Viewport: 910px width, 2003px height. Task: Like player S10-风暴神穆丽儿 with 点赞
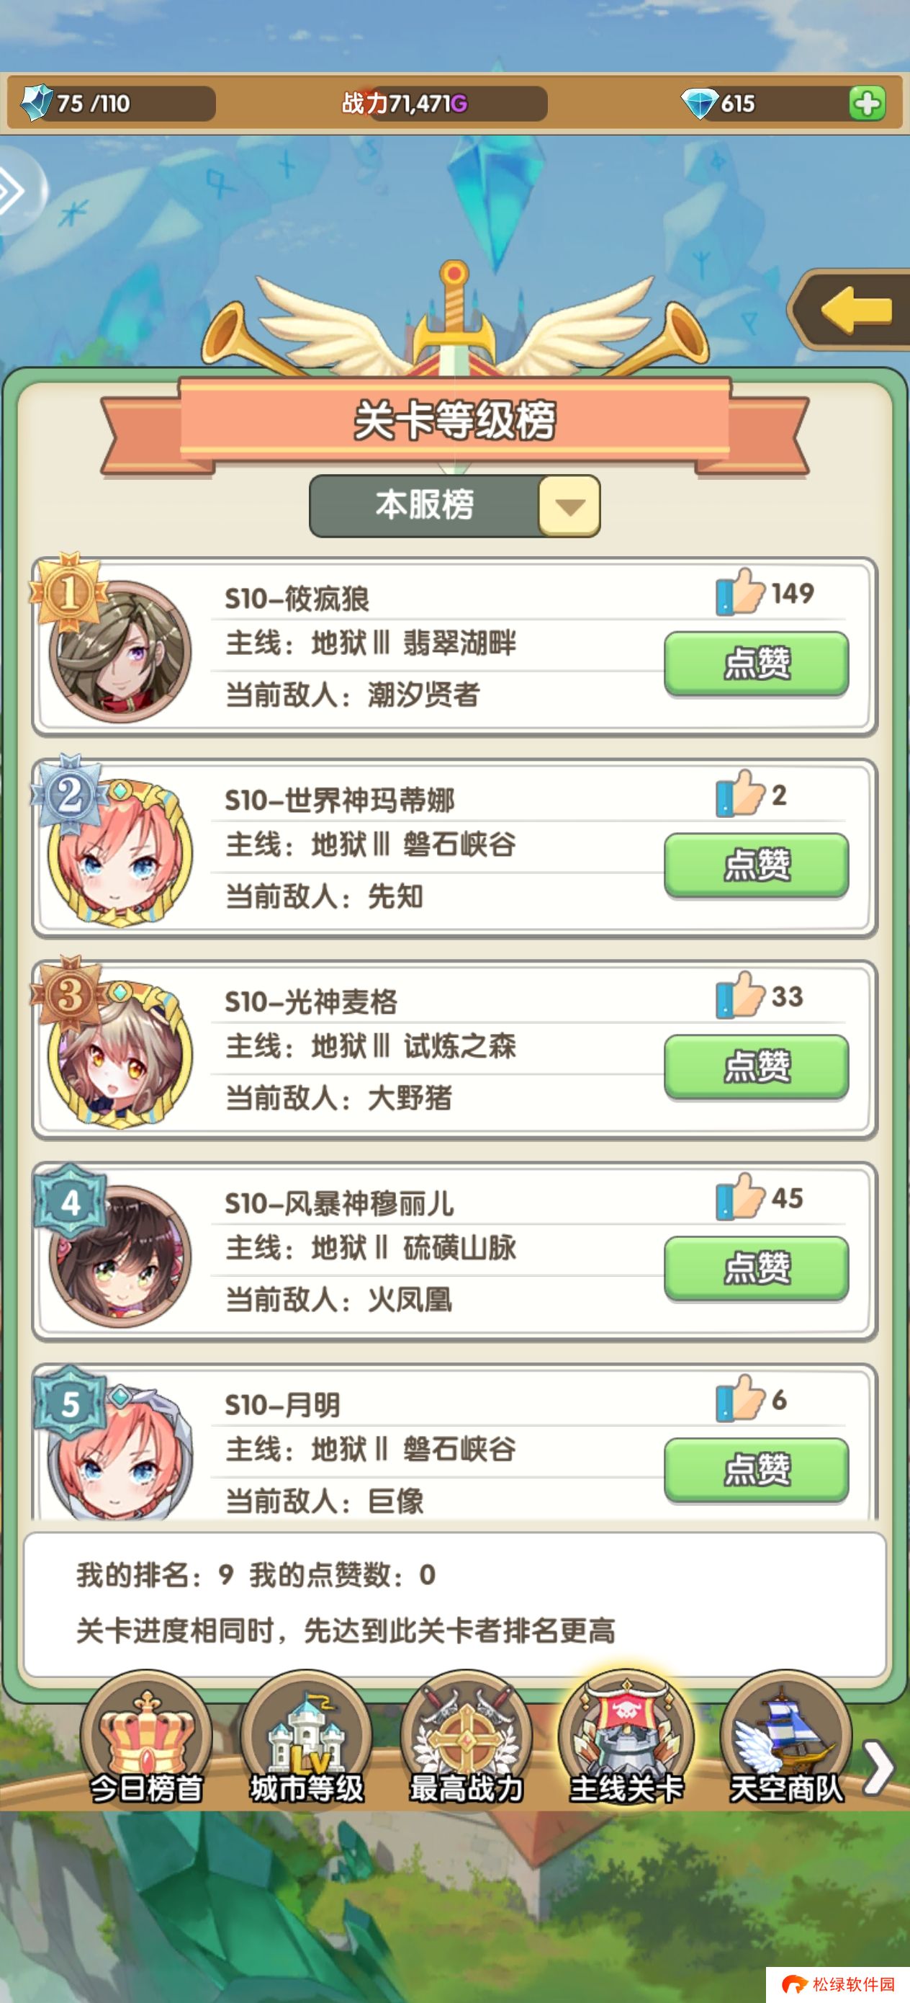point(756,1268)
